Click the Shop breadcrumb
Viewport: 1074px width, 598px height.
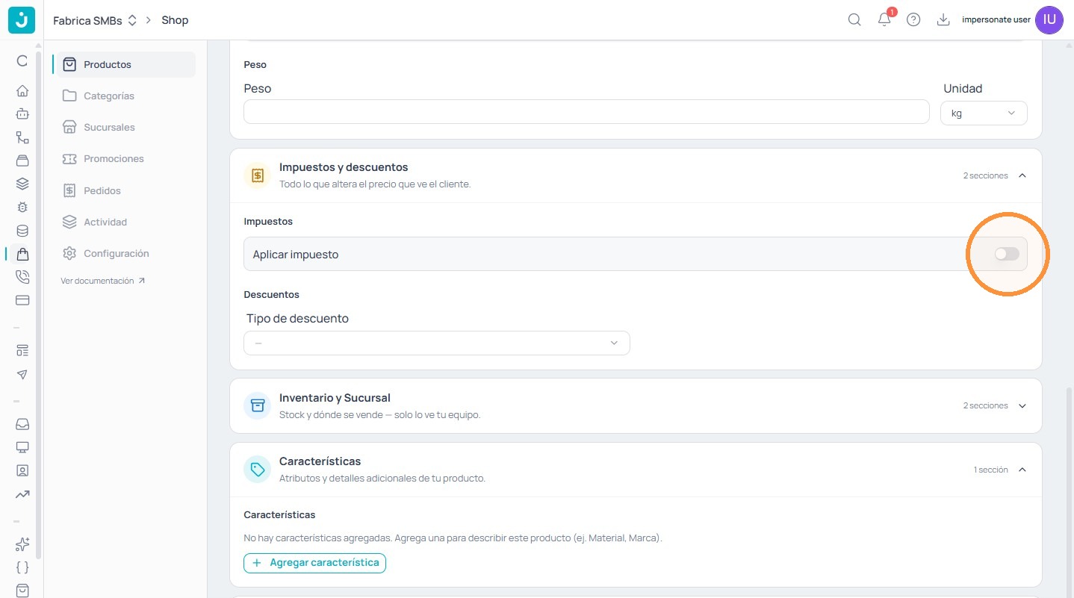click(175, 20)
